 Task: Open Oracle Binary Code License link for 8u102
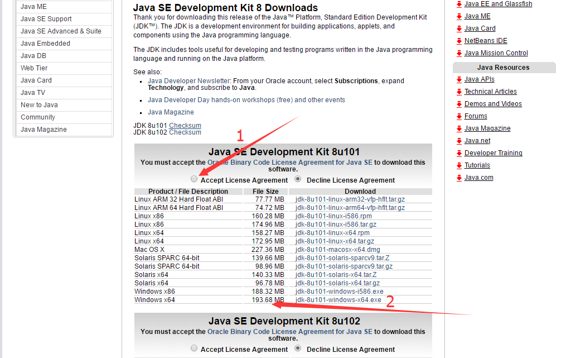pyautogui.click(x=290, y=332)
